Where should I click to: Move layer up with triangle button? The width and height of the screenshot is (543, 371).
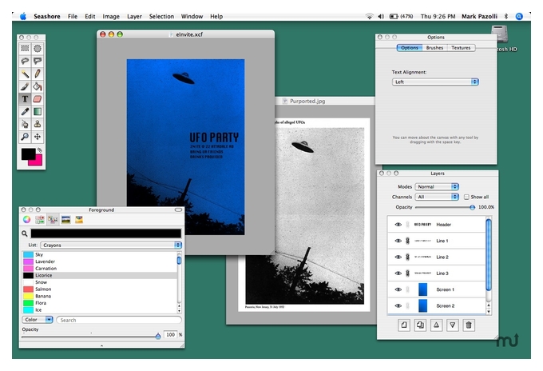coord(436,325)
